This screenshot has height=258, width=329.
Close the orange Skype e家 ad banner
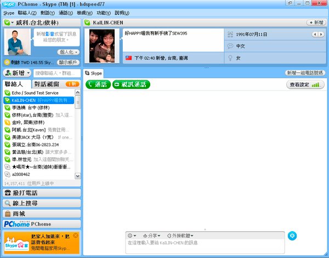76,236
